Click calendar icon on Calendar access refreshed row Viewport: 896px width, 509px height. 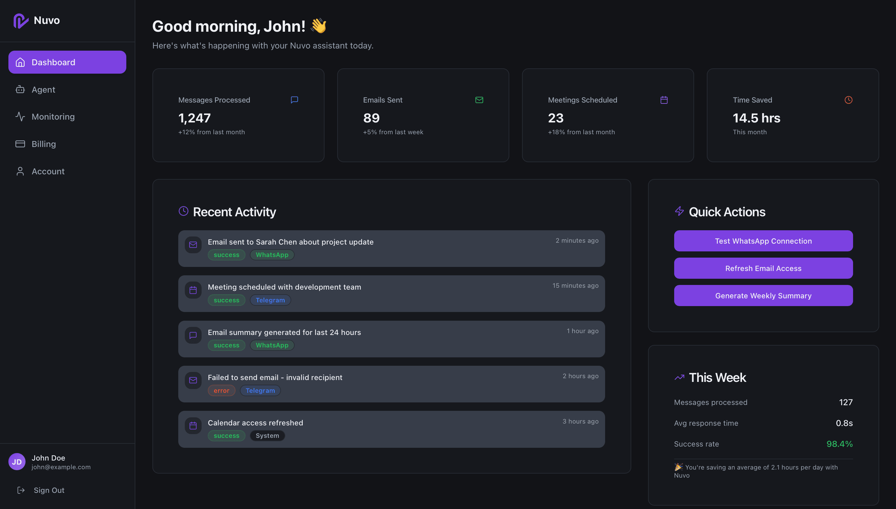tap(193, 425)
